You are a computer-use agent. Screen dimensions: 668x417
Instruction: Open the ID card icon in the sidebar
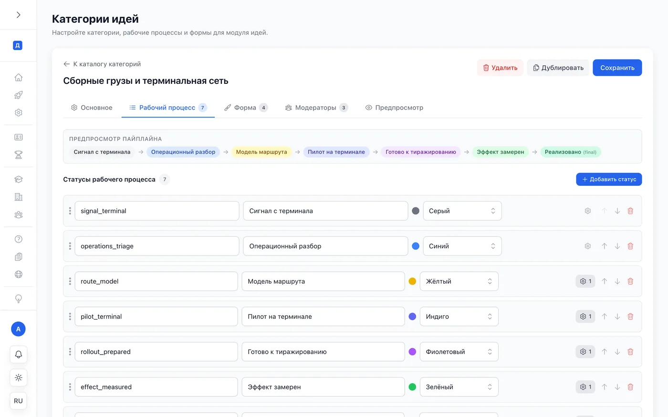coord(18,137)
